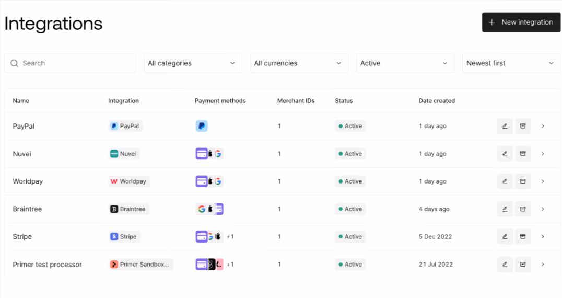The width and height of the screenshot is (562, 298).
Task: Open Stripe row details chevron
Action: (543, 236)
